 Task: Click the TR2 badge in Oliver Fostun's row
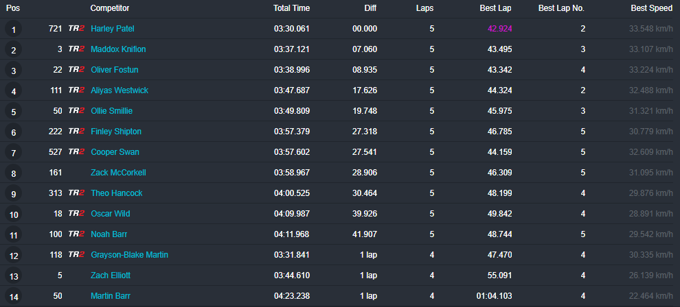tap(76, 70)
